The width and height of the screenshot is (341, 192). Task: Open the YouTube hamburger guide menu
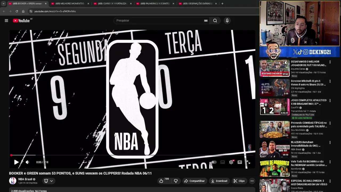6,21
